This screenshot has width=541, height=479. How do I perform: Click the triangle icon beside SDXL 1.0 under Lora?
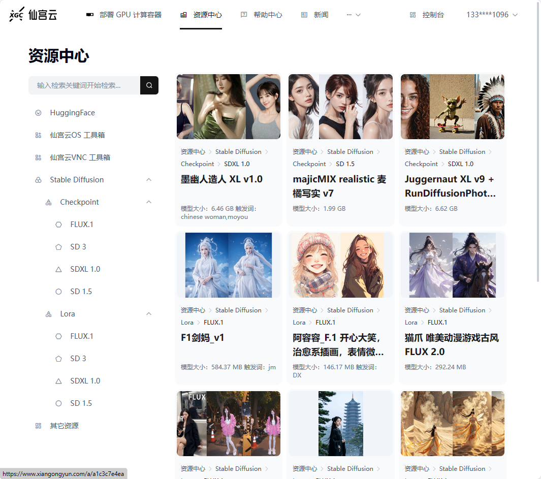coord(58,381)
